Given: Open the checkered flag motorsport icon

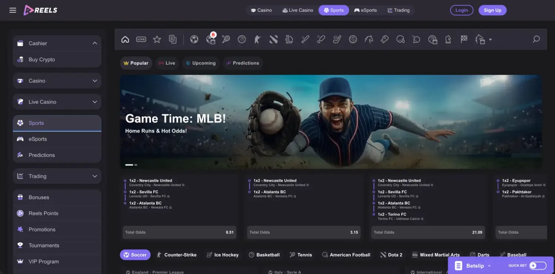Looking at the screenshot, I should (x=464, y=39).
